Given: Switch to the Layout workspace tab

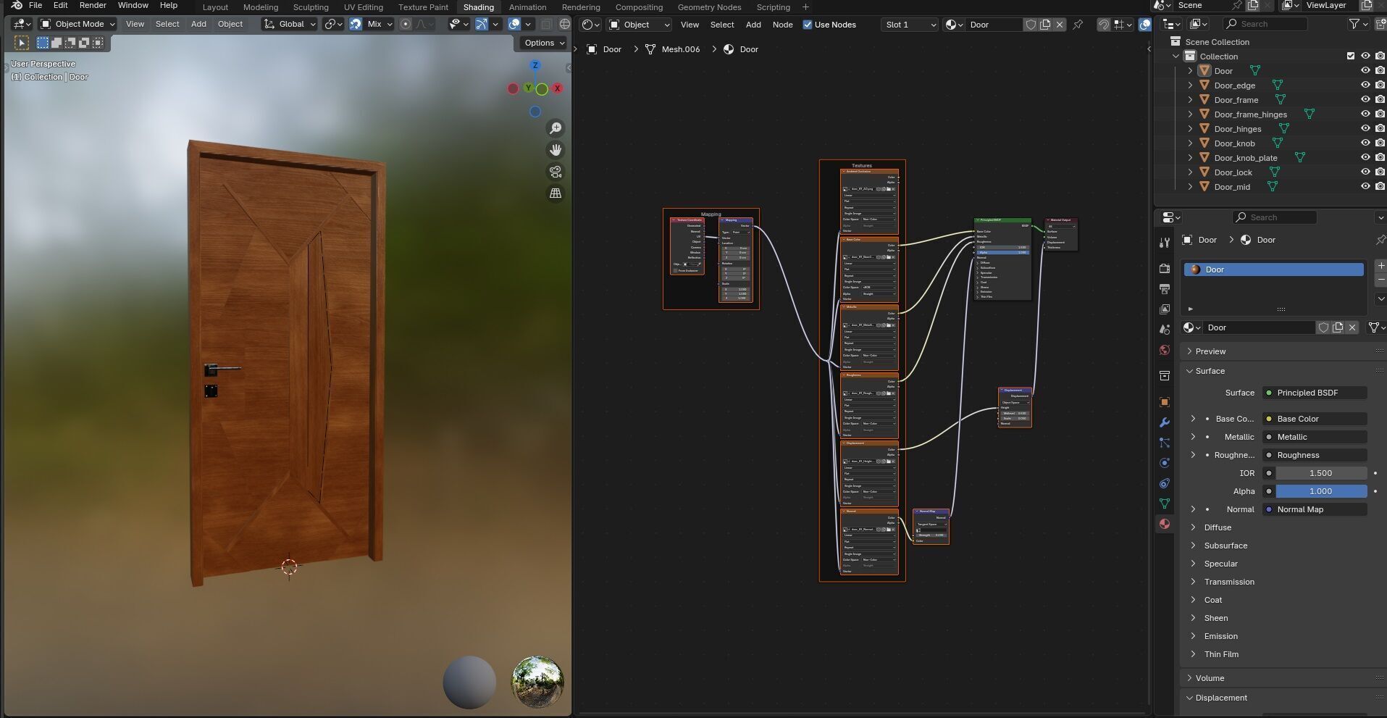Looking at the screenshot, I should pyautogui.click(x=215, y=7).
